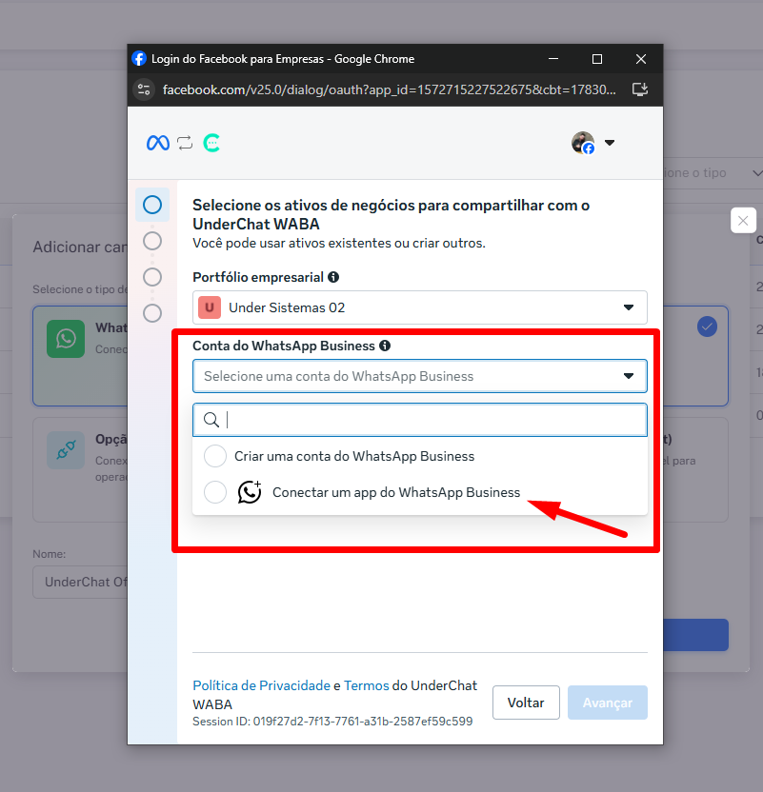Open the Under Sistemas 02 portfolio dropdown
The height and width of the screenshot is (792, 763).
tap(420, 307)
